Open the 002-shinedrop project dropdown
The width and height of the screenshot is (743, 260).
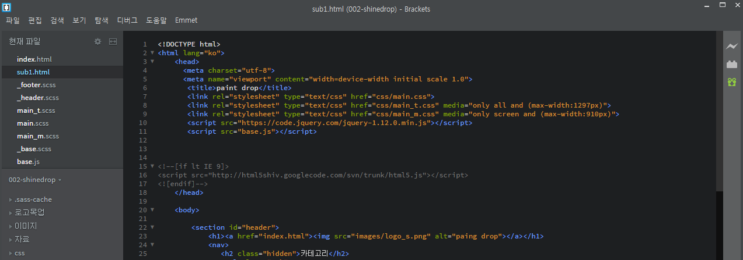pos(35,180)
